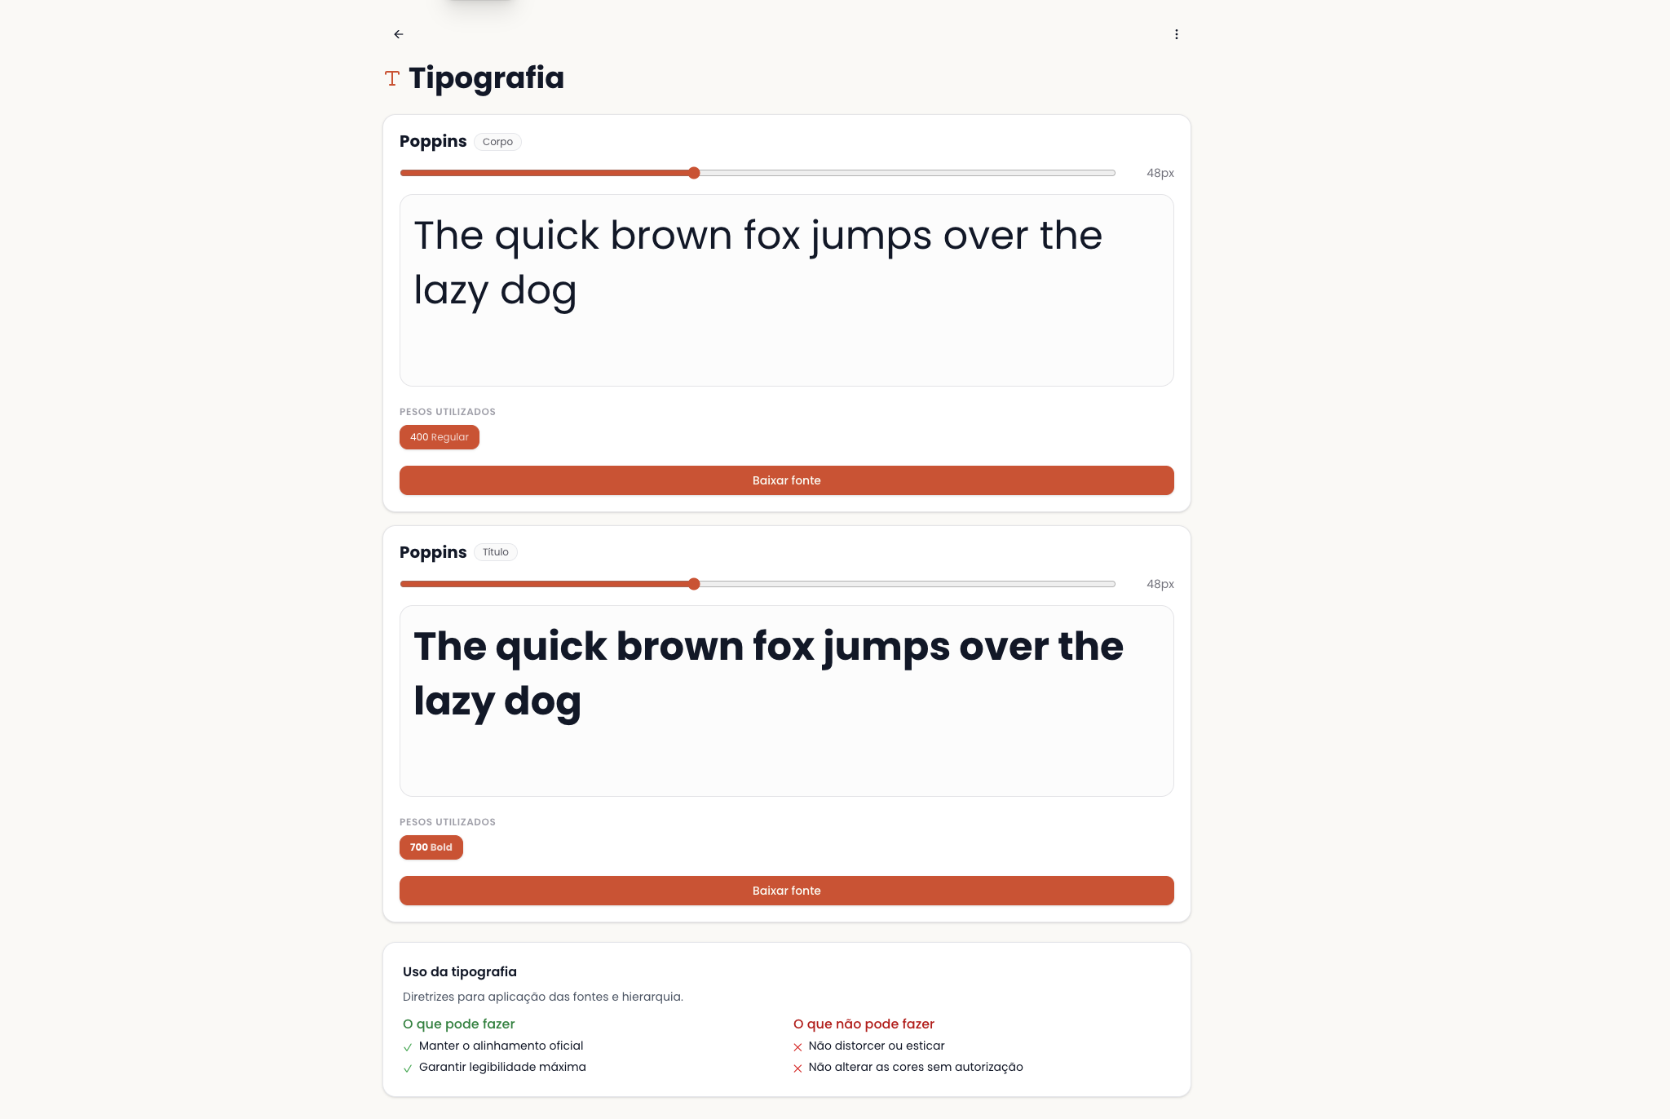The width and height of the screenshot is (1670, 1119).
Task: Click the orange typography T icon
Action: (x=392, y=78)
